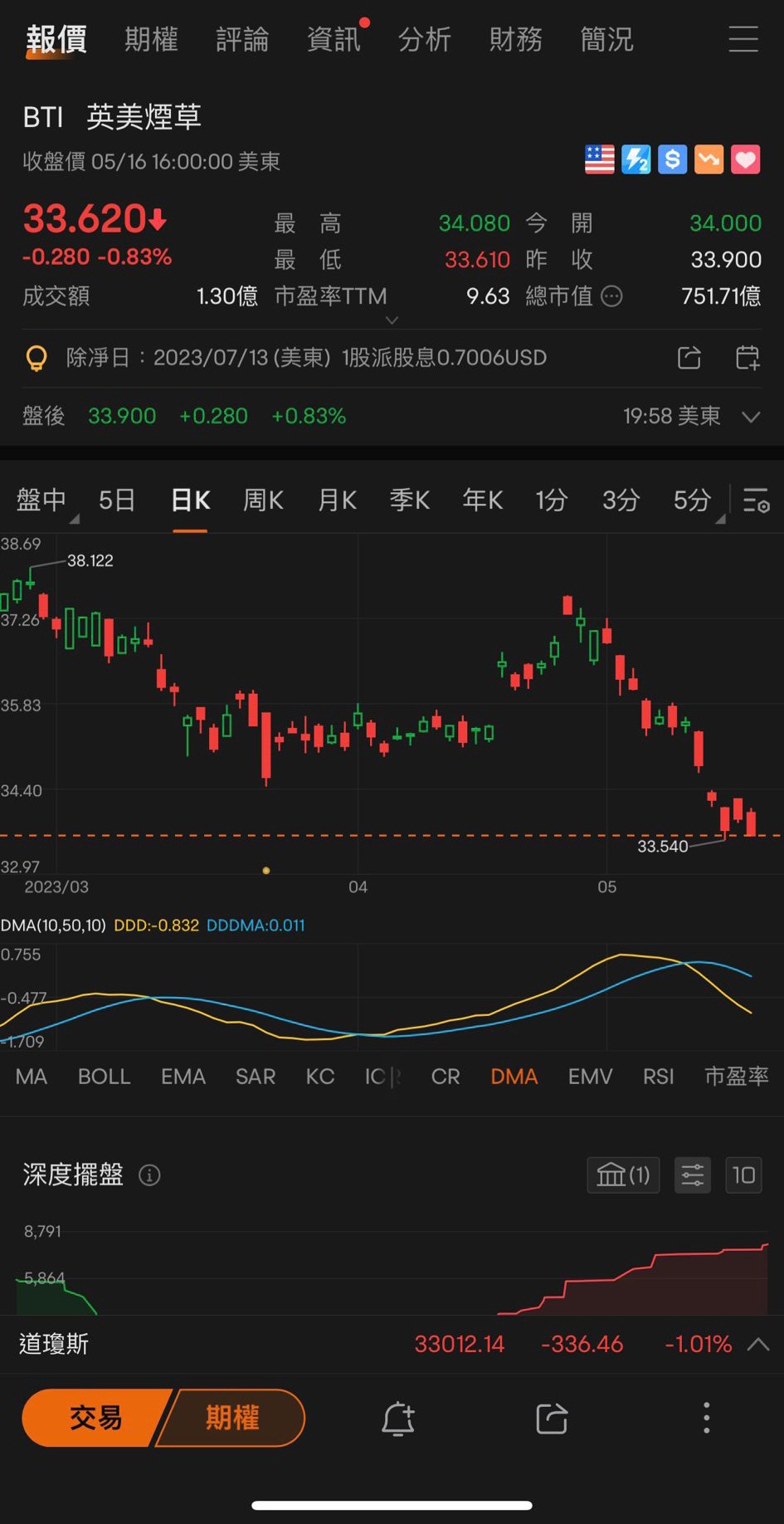Screen dimensions: 784x1524
Task: Tap the 38.122 high price label
Action: pos(90,561)
